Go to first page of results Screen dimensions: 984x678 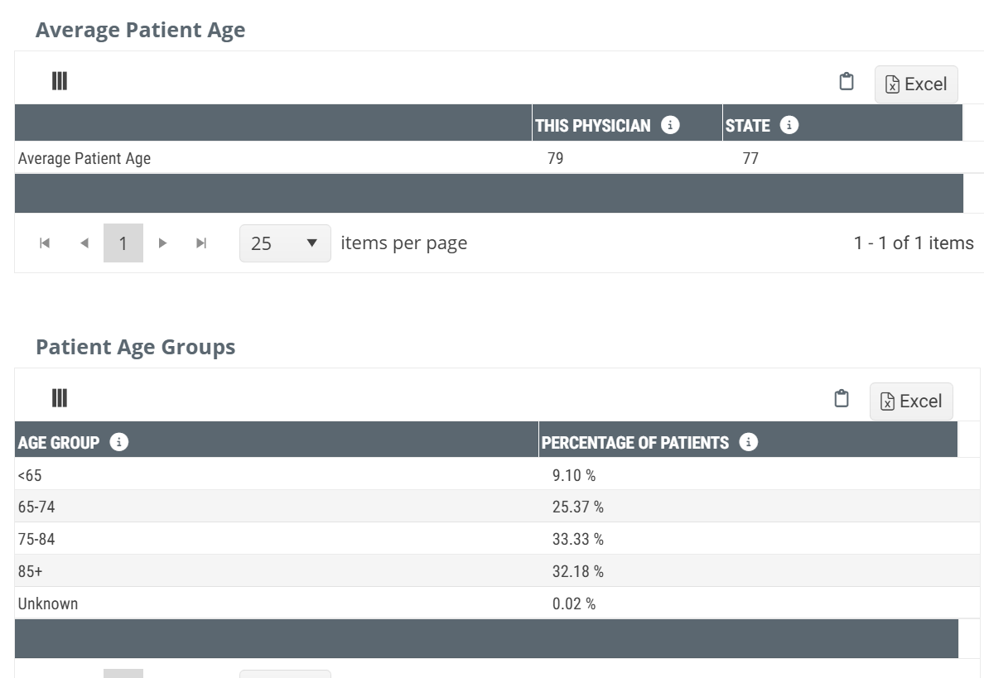45,243
